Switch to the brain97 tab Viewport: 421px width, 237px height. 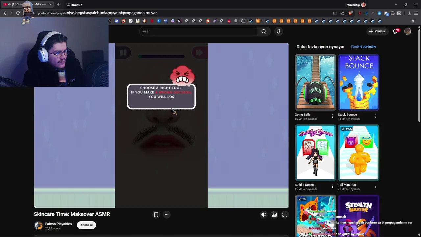75,5
